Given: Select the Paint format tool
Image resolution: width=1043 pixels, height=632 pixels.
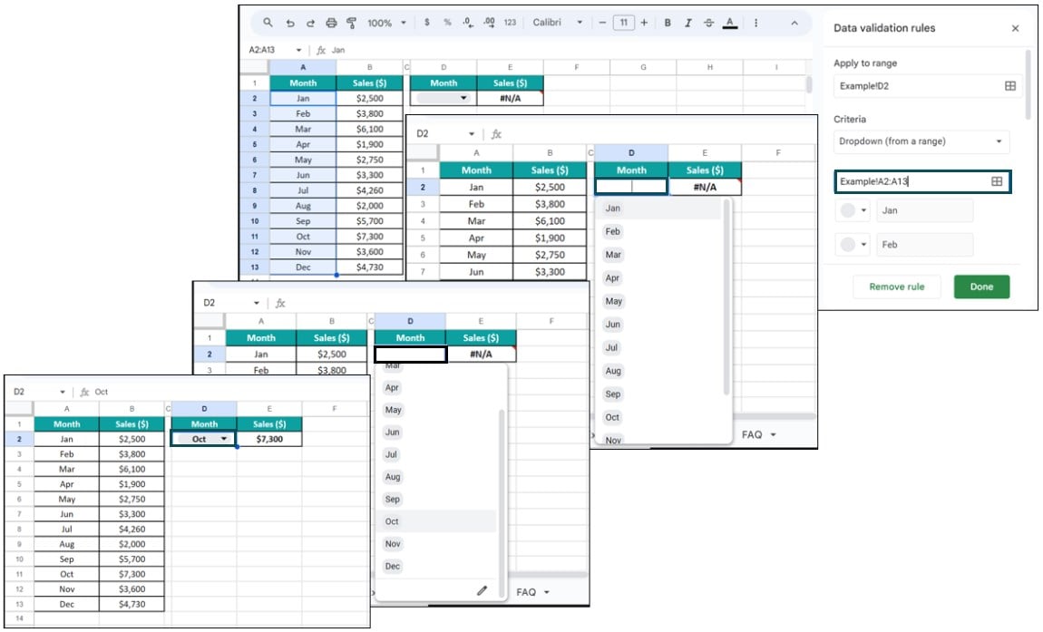Looking at the screenshot, I should [352, 24].
